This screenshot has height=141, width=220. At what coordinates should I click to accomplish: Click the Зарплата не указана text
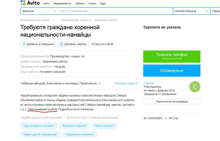(162, 27)
